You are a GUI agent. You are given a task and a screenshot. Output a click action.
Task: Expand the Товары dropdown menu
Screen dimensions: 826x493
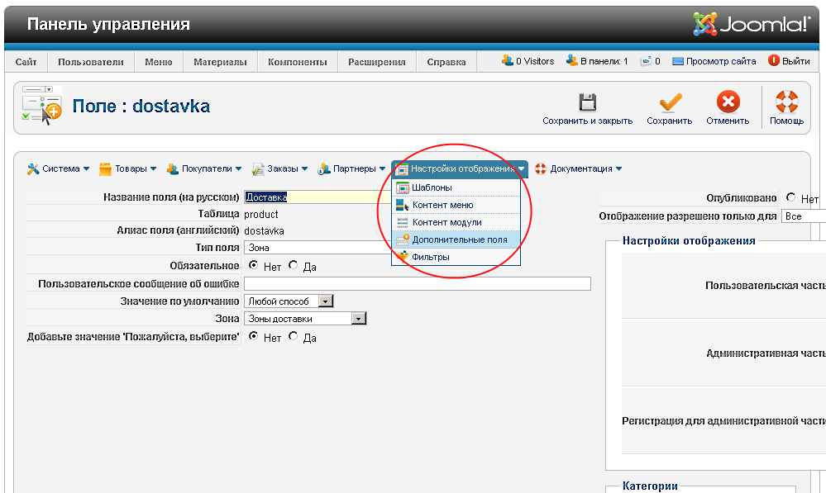pyautogui.click(x=153, y=169)
